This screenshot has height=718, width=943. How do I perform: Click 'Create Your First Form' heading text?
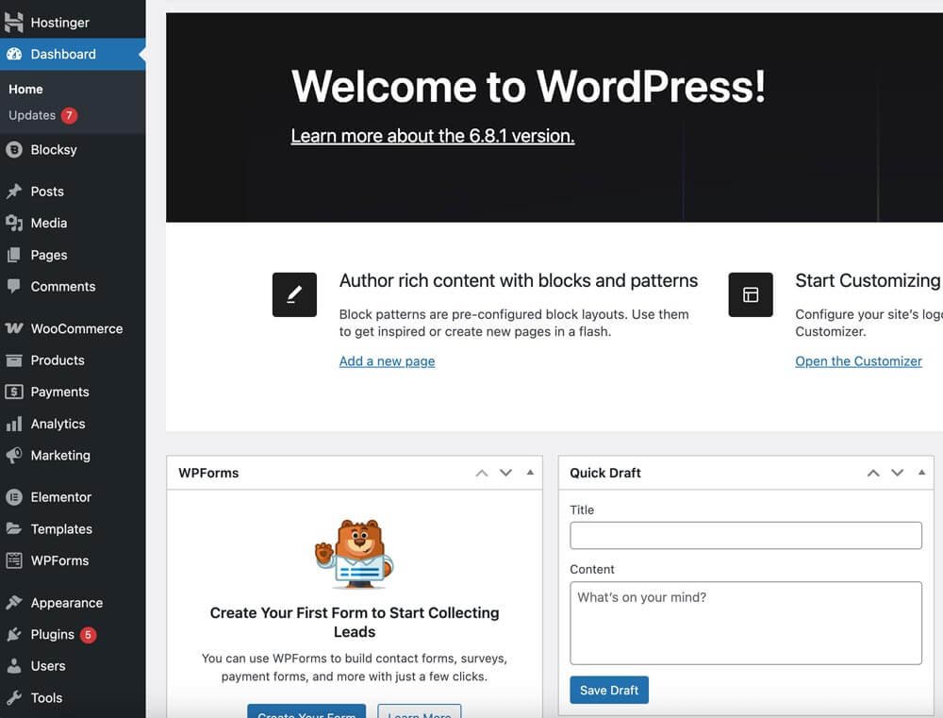pyautogui.click(x=355, y=623)
